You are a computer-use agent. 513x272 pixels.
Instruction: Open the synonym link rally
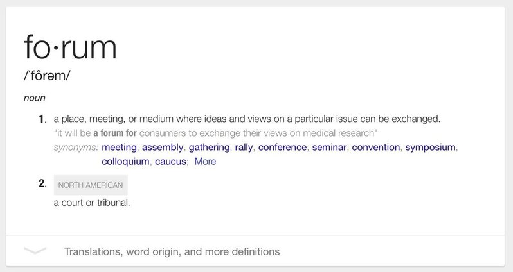tap(244, 148)
